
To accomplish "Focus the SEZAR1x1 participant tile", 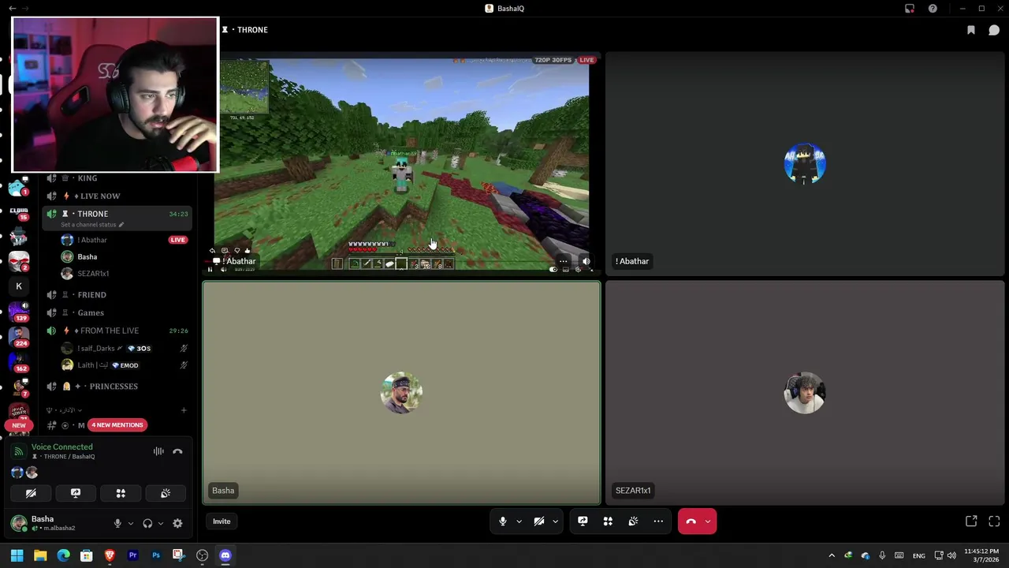I will click(805, 392).
